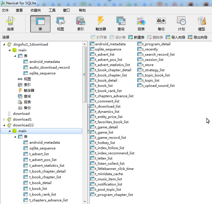Expand the download1 connection node
Screen dimensions: 212x204
4,119
